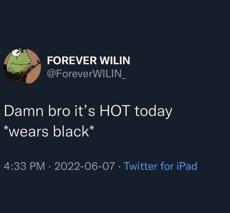Click the PM text in the timestamp
The height and width of the screenshot is (213, 230).
click(37, 166)
